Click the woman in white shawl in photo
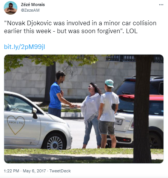 91,115
